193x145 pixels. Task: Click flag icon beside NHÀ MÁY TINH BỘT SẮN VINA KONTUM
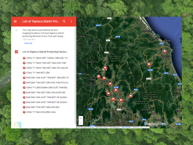[24, 92]
